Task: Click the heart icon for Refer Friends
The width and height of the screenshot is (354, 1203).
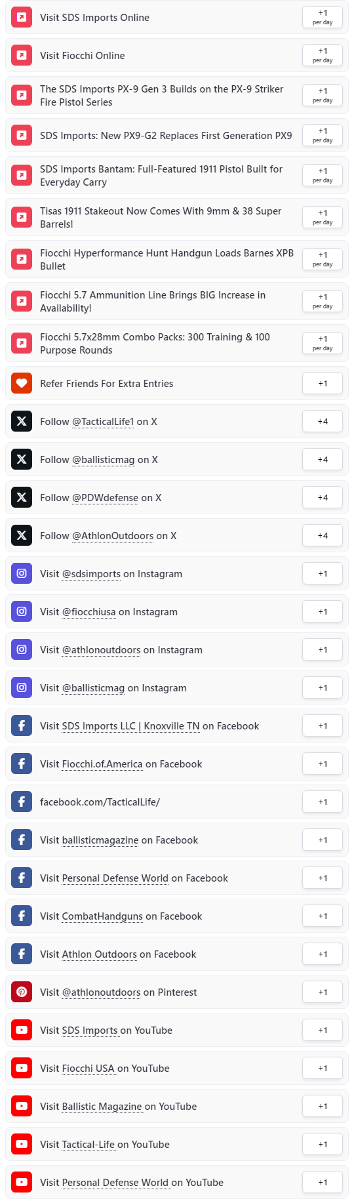Action: click(22, 384)
